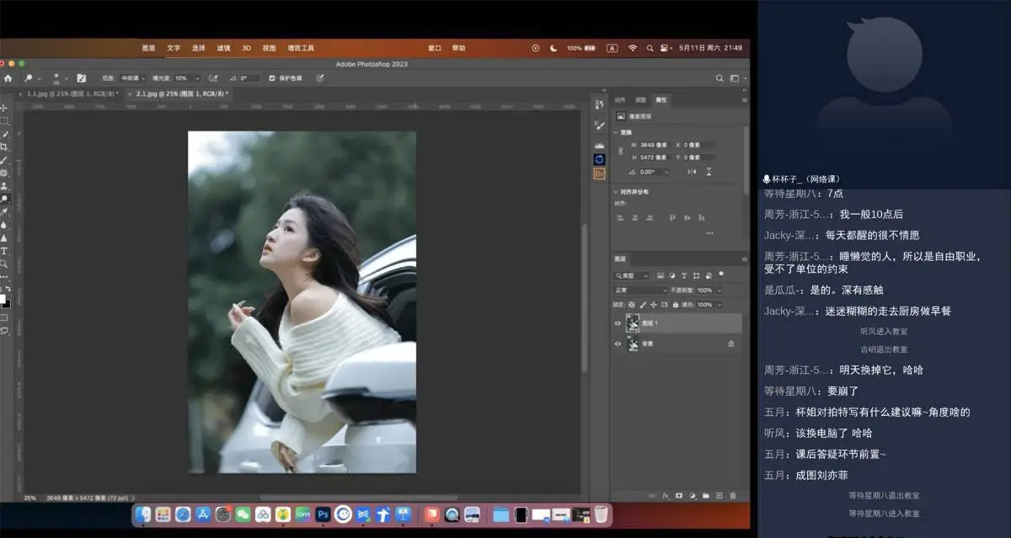Select the 图层 1 layer thumbnail

coord(633,323)
